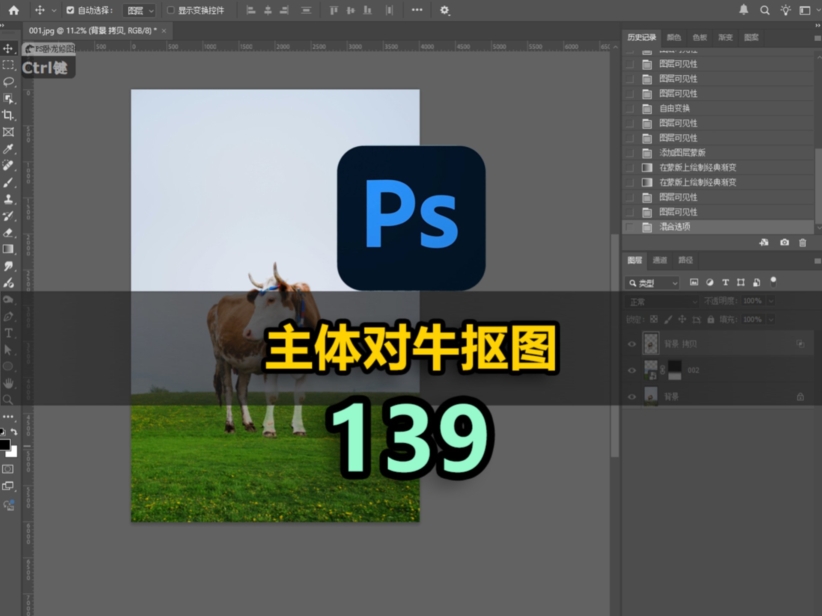Select the Crop tool
The image size is (822, 616).
coord(8,115)
